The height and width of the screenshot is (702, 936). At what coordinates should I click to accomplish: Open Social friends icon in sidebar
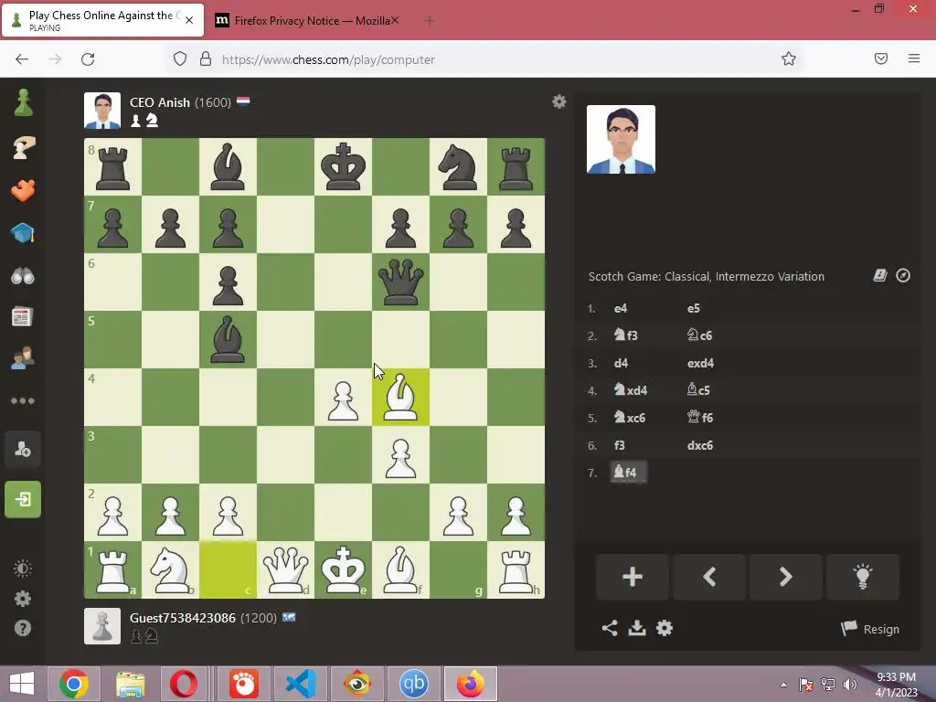tap(23, 358)
